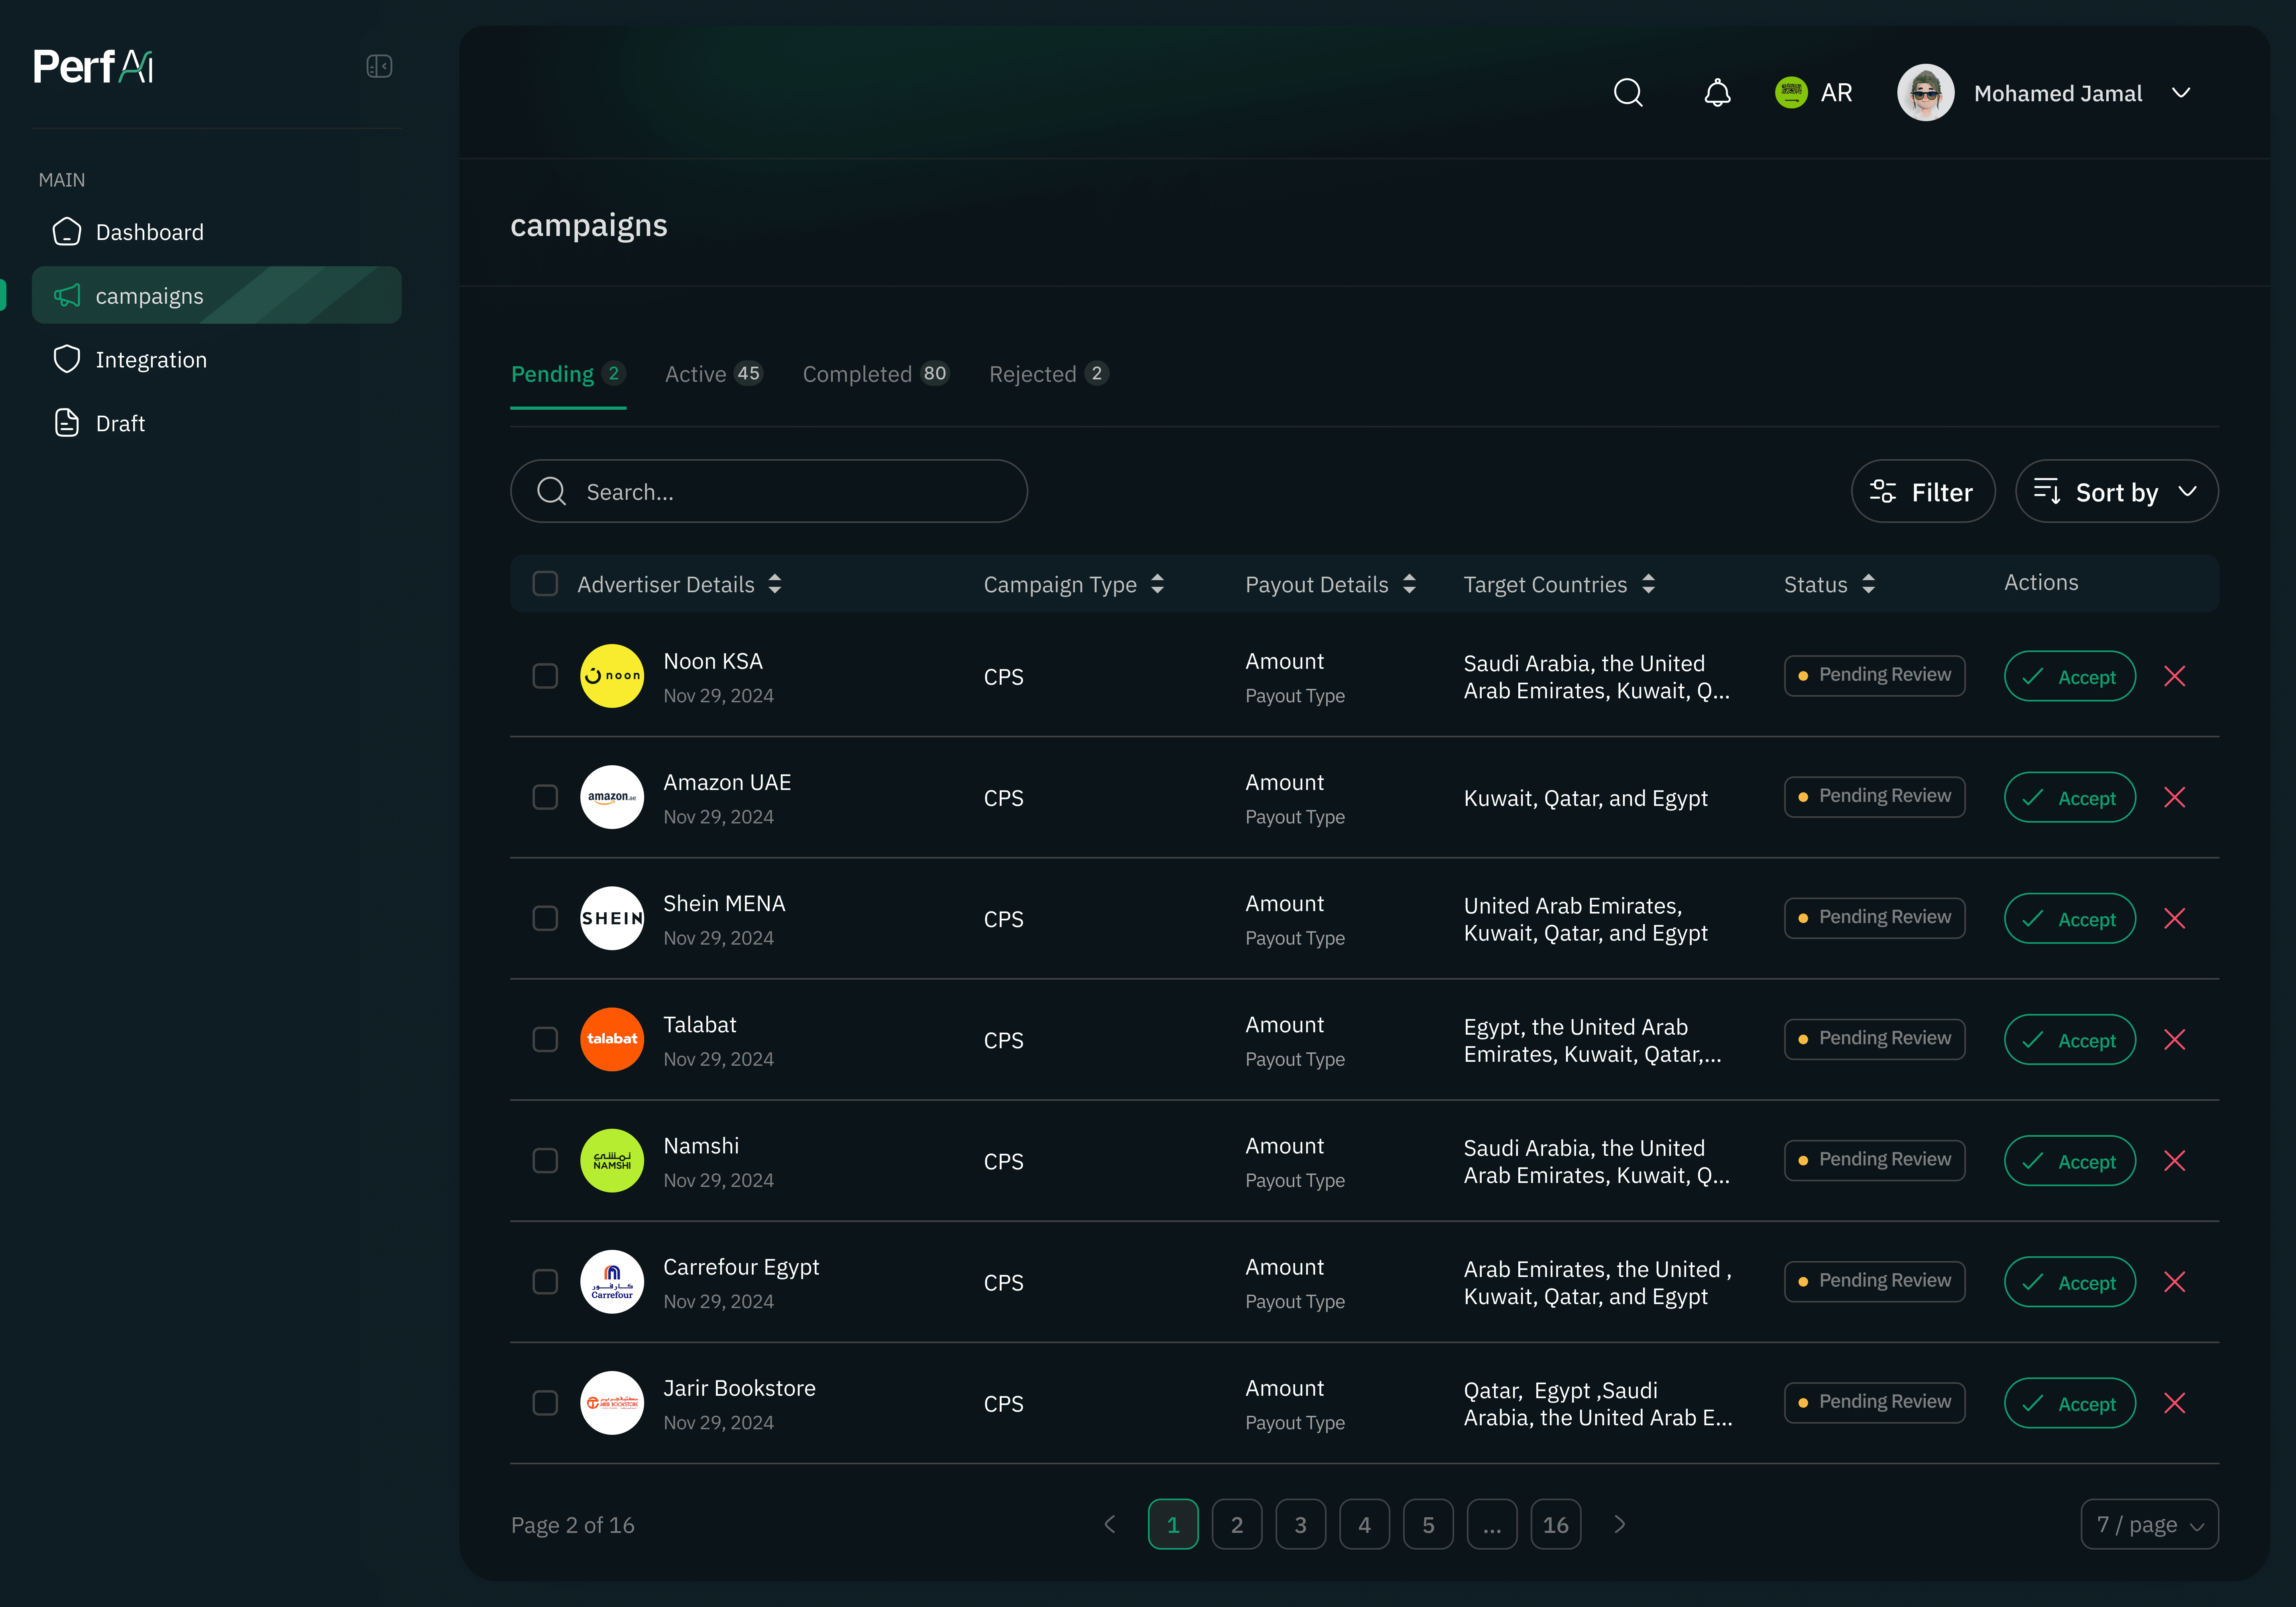Switch to the Completed tab
The width and height of the screenshot is (2296, 1607).
(x=876, y=374)
